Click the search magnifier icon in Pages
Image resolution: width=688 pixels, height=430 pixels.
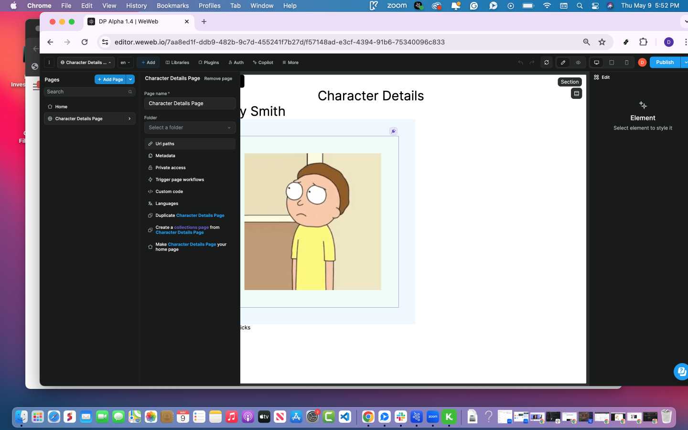click(130, 92)
